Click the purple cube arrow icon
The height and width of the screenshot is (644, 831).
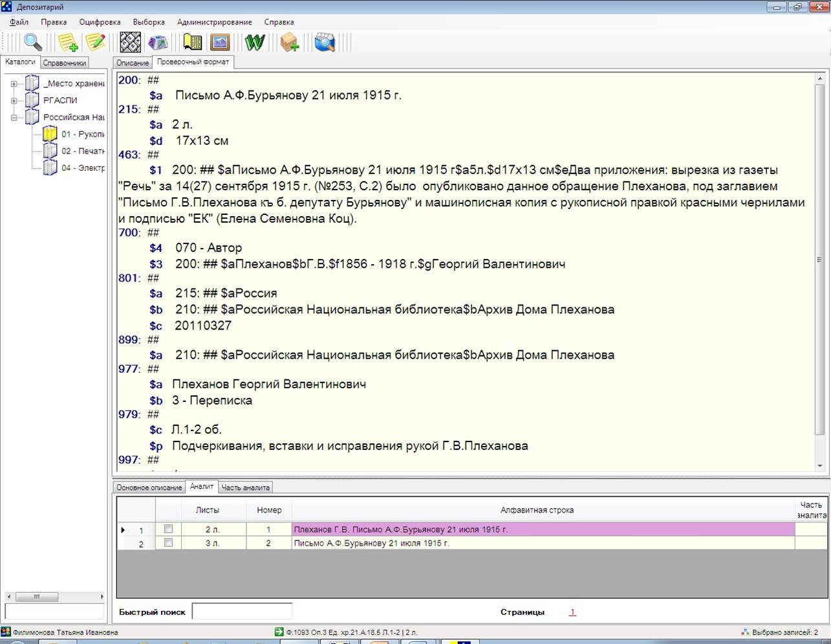tap(158, 43)
